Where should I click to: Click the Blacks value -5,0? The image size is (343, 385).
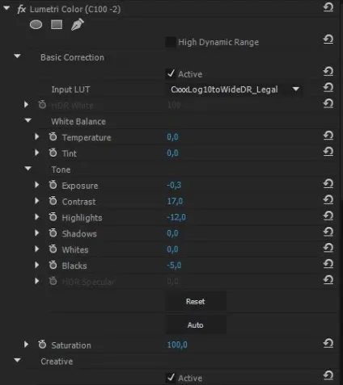click(174, 266)
